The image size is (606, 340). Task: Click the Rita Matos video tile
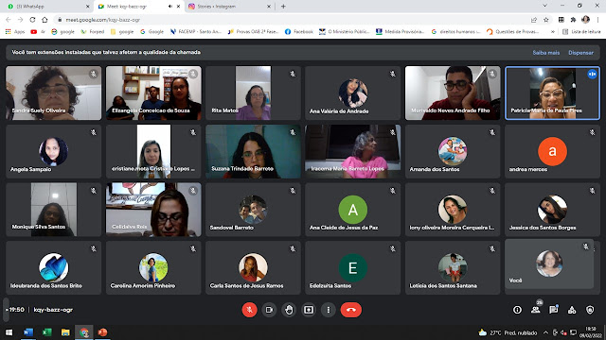pos(253,93)
